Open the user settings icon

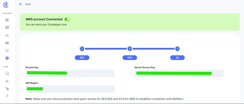[x=7, y=81]
